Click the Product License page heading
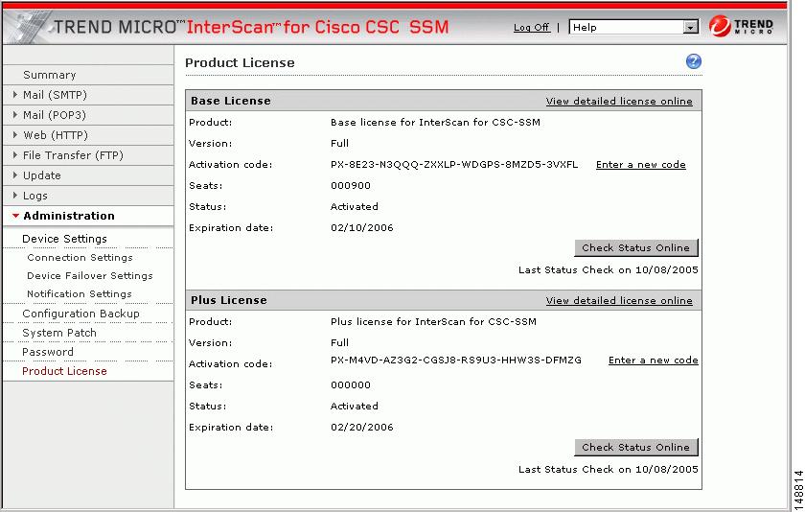This screenshot has width=805, height=512. [x=240, y=62]
